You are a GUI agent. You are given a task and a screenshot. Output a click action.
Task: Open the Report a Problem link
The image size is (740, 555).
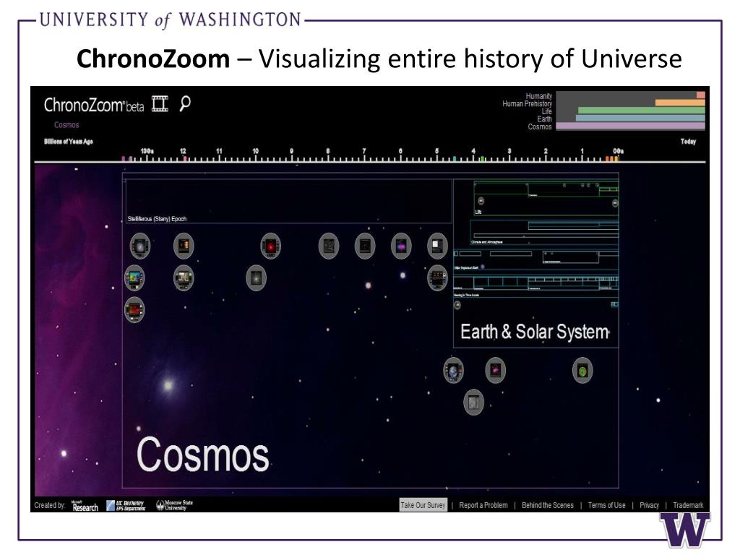[x=483, y=505]
